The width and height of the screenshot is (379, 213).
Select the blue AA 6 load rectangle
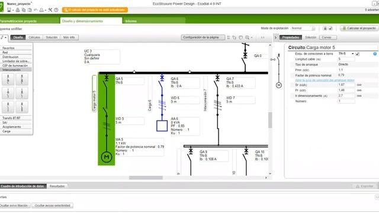click(x=162, y=126)
